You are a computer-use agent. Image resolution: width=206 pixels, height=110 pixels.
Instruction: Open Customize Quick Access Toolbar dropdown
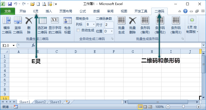click(56, 4)
